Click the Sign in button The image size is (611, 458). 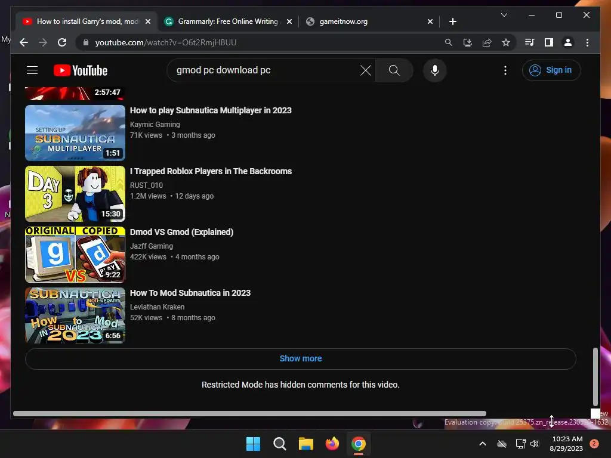[551, 70]
